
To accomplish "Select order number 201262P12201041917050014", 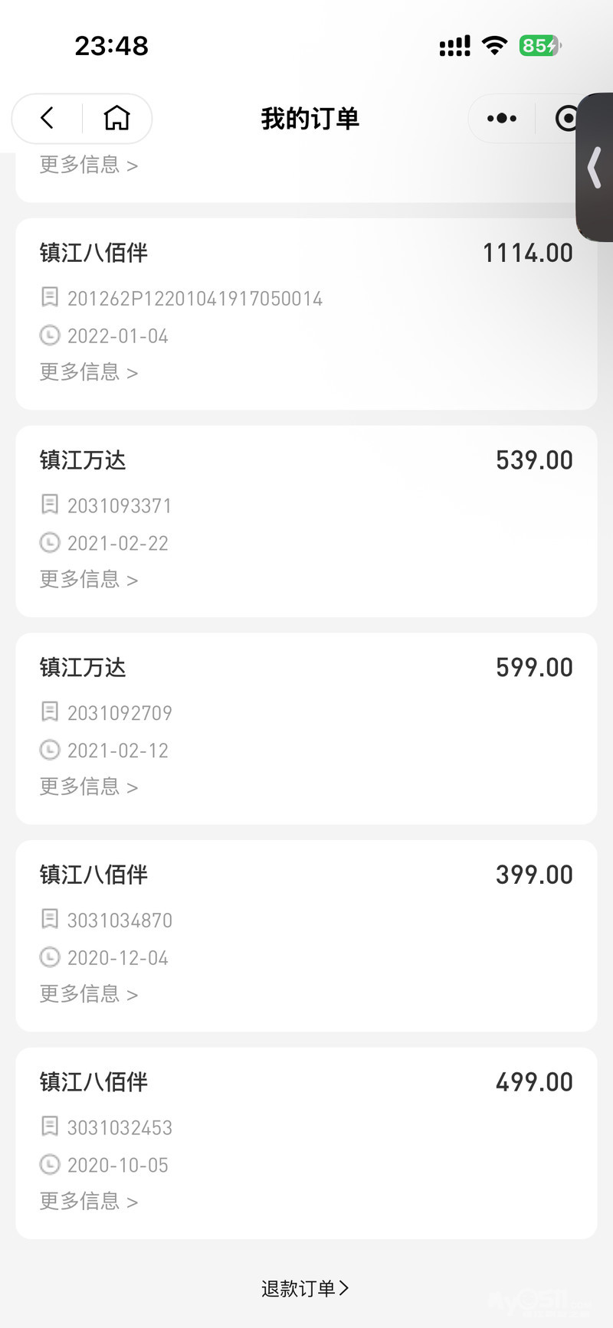I will 195,299.
